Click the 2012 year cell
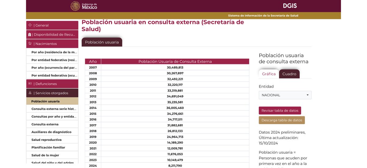The height and width of the screenshot is (168, 367). [x=93, y=96]
